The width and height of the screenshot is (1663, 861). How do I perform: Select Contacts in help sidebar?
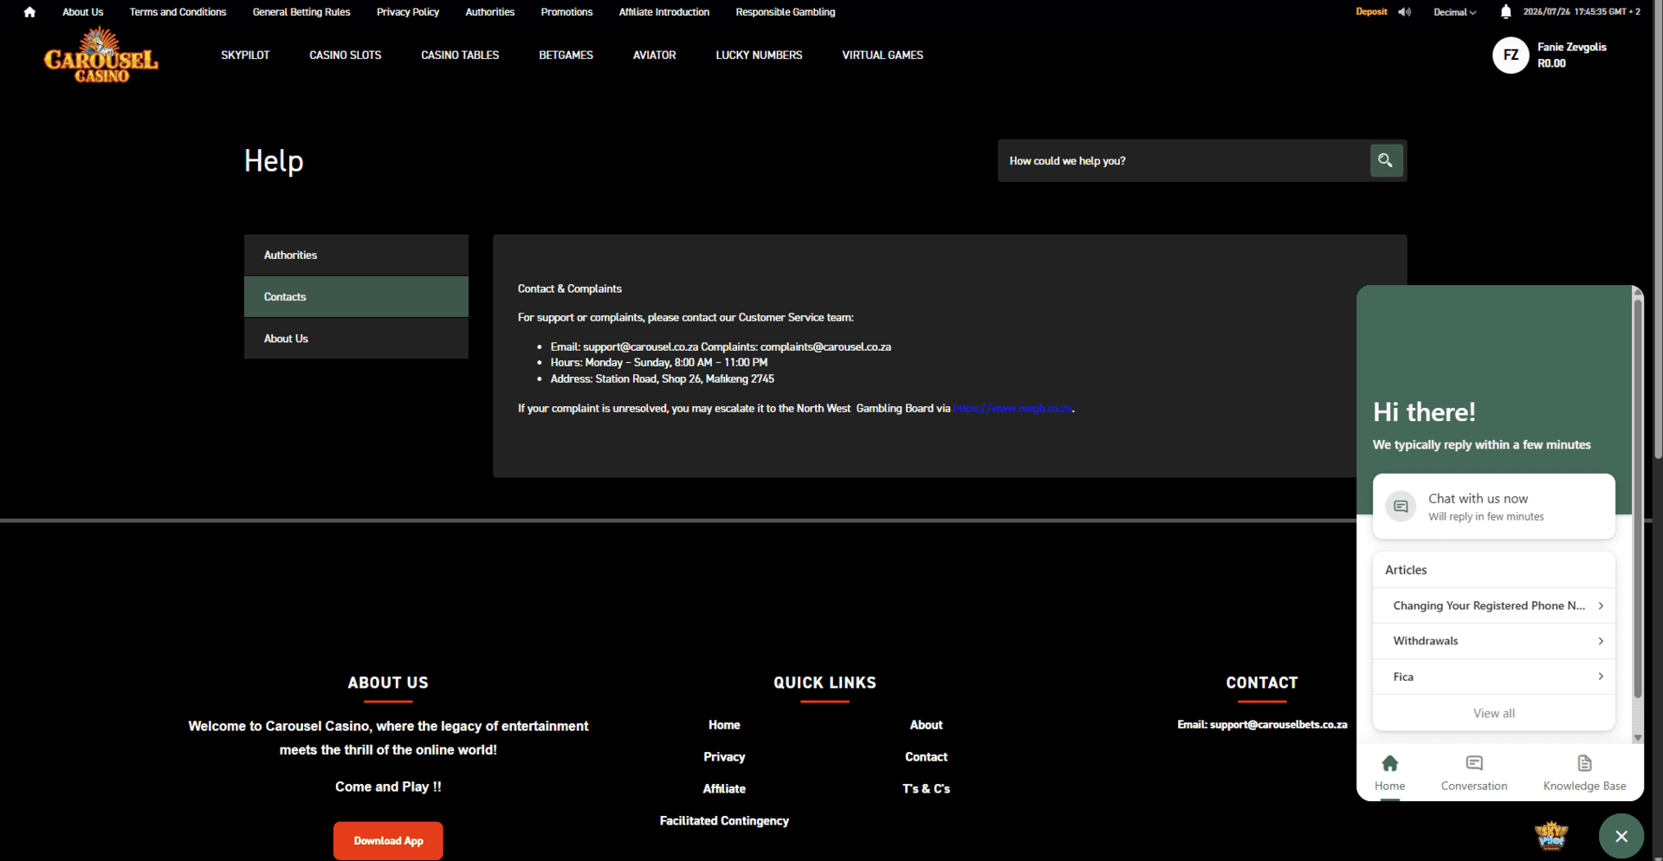(356, 297)
